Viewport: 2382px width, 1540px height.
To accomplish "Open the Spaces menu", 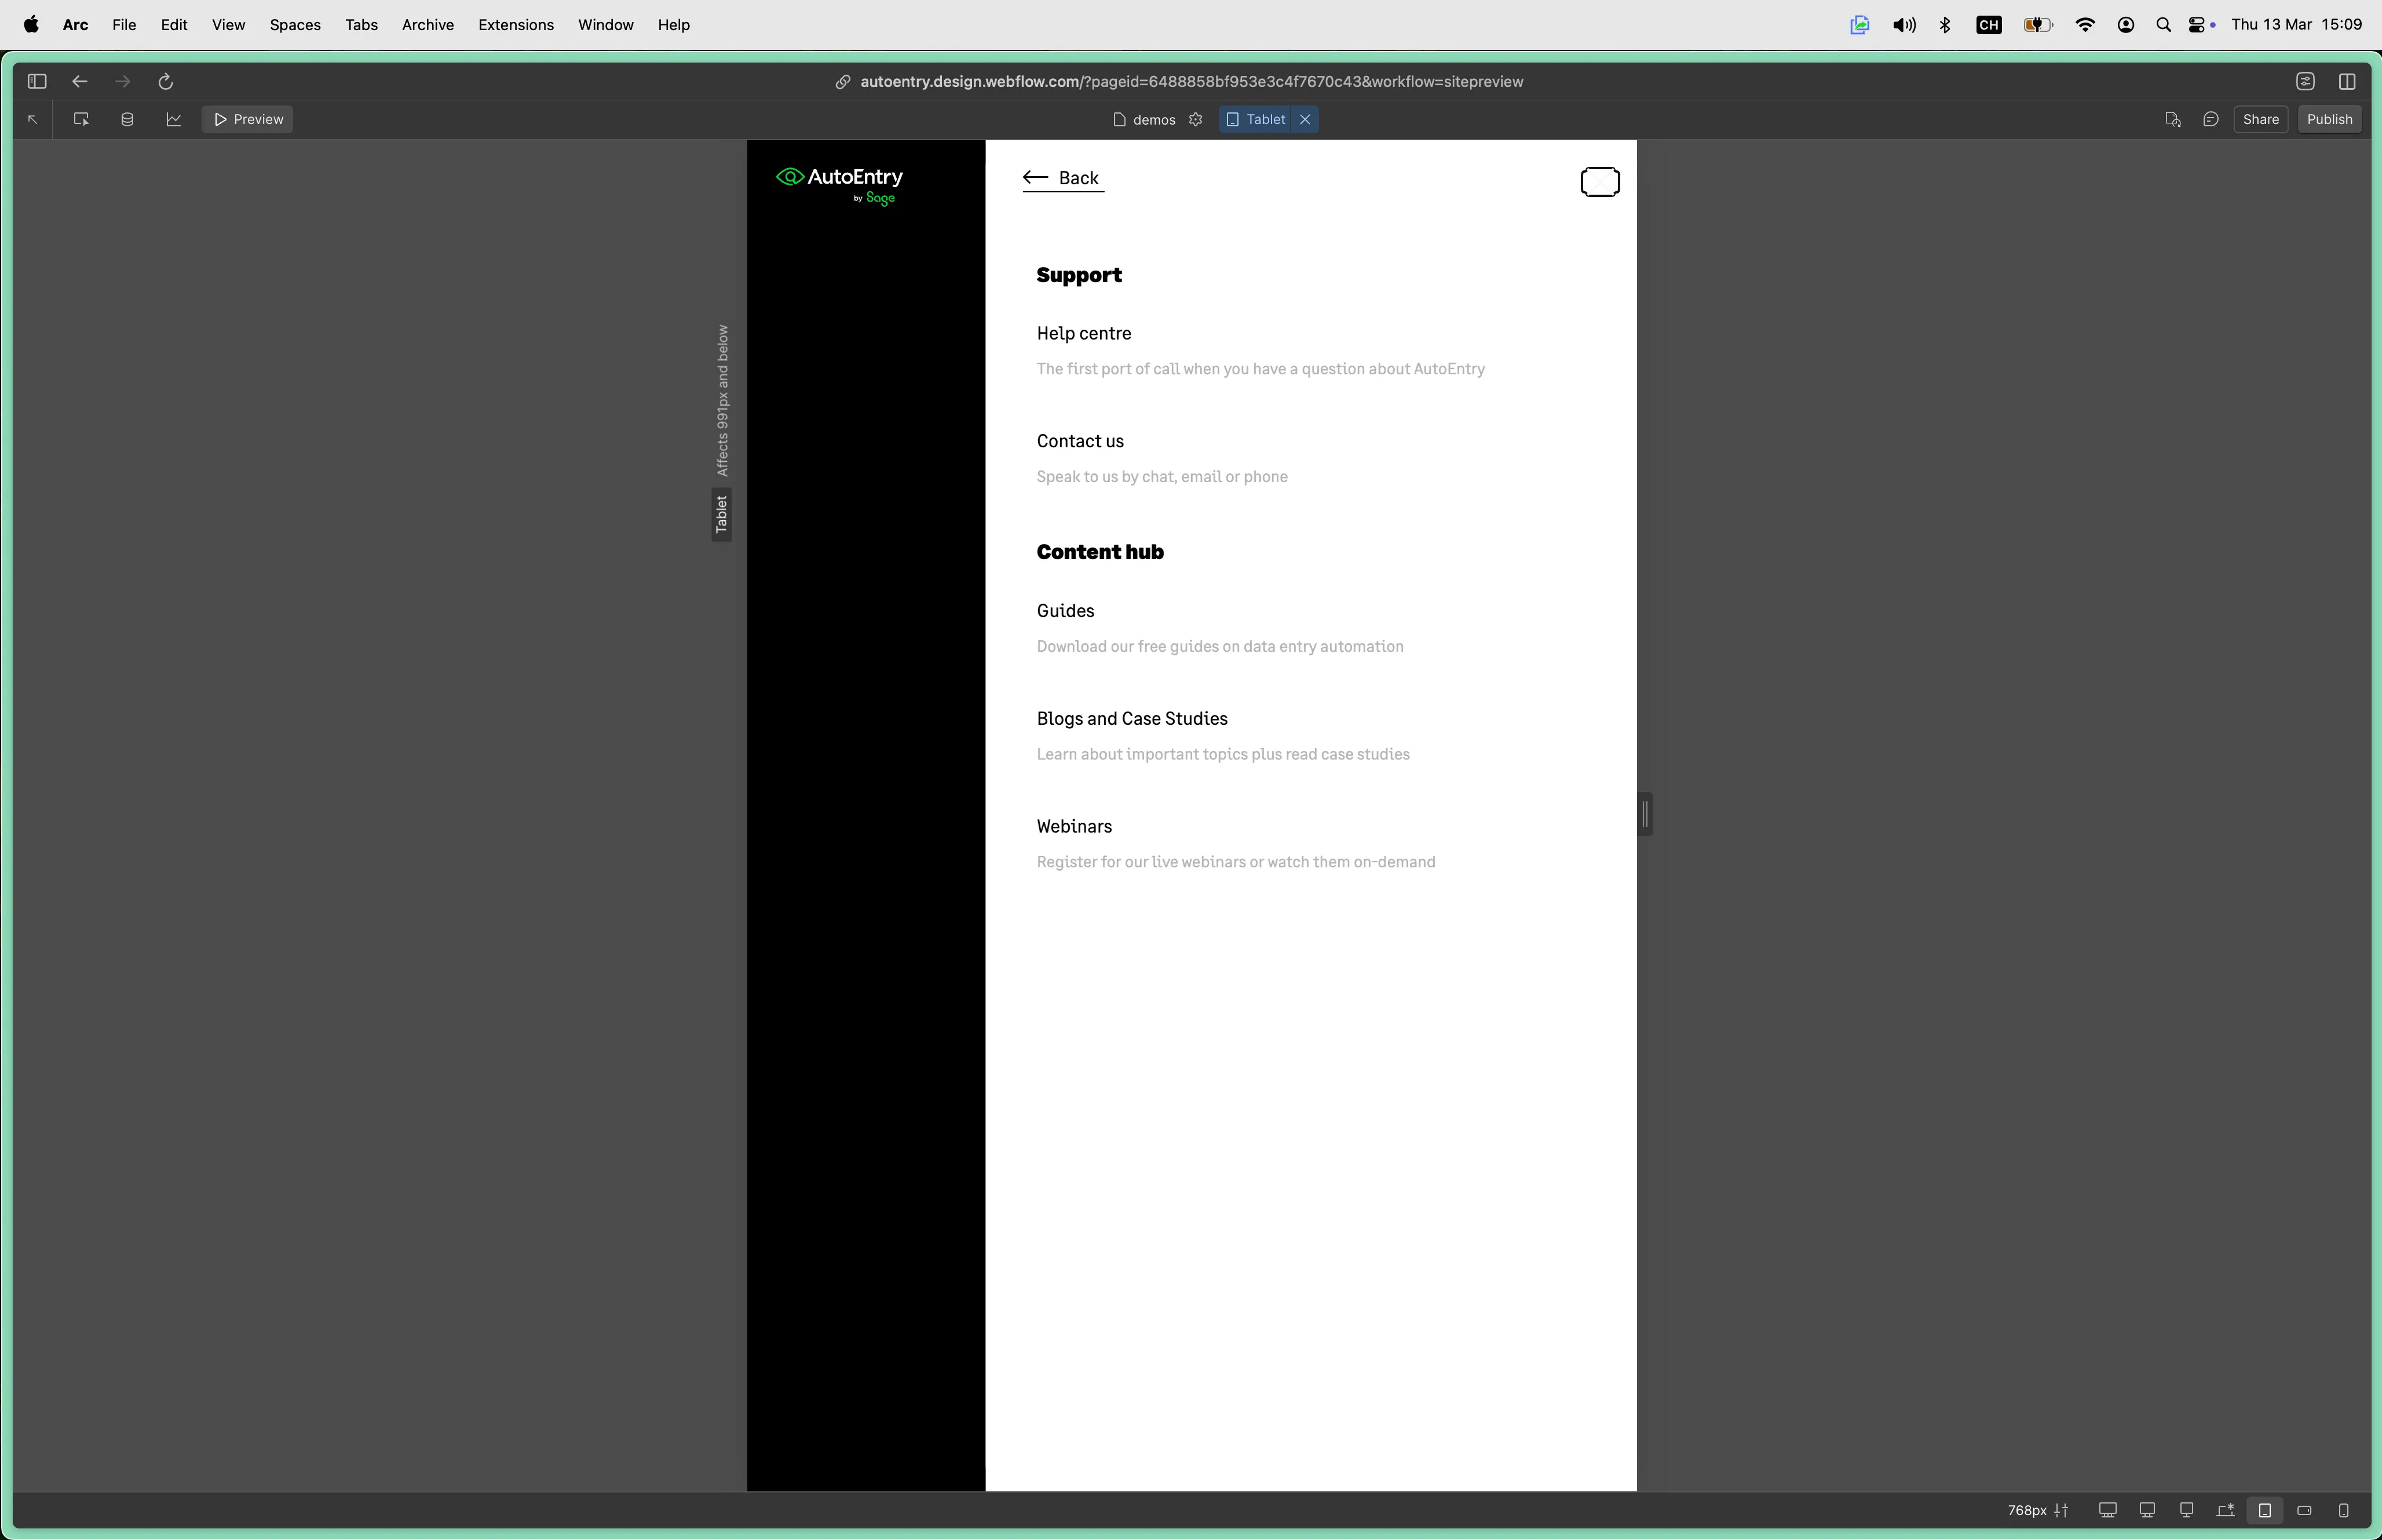I will [295, 25].
